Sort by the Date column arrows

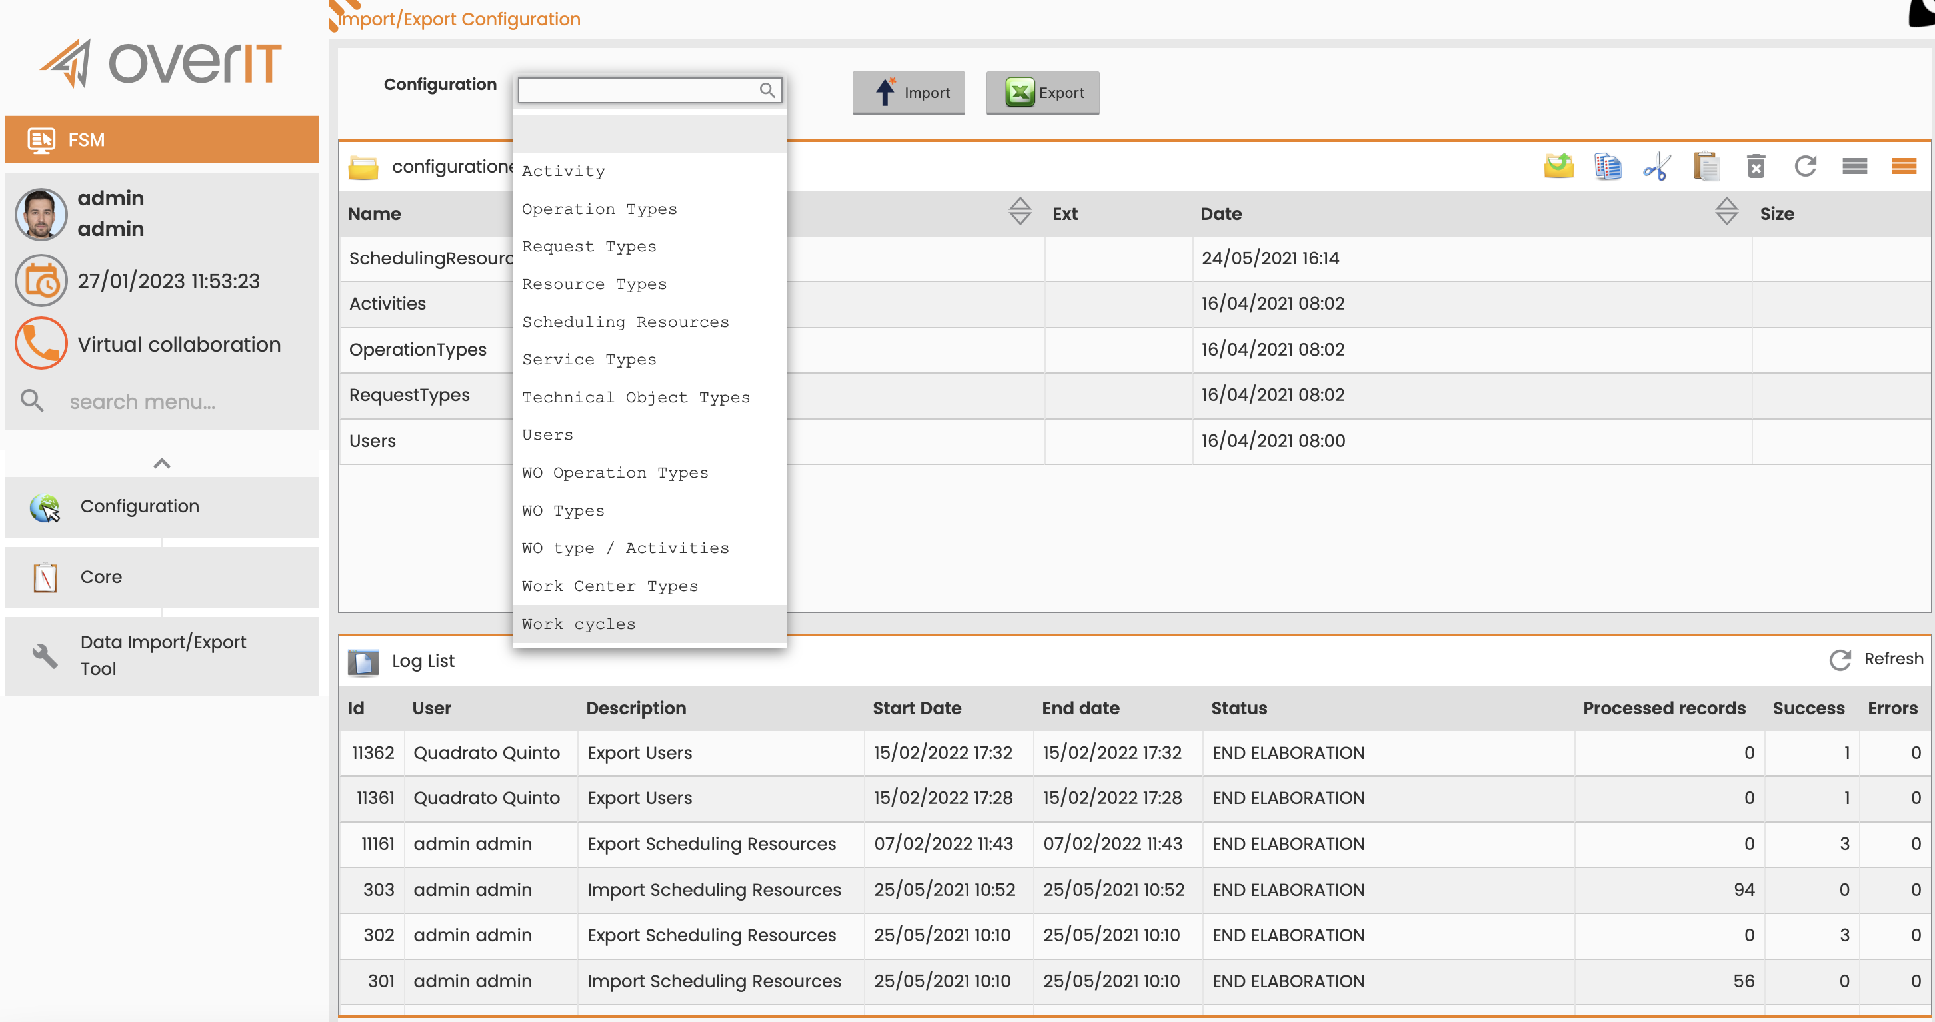coord(1726,212)
